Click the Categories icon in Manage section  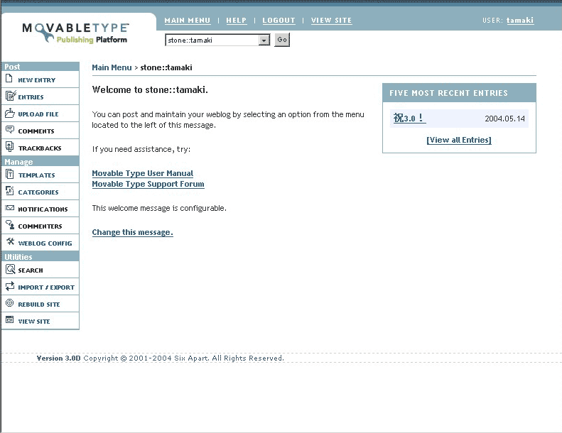[10, 192]
